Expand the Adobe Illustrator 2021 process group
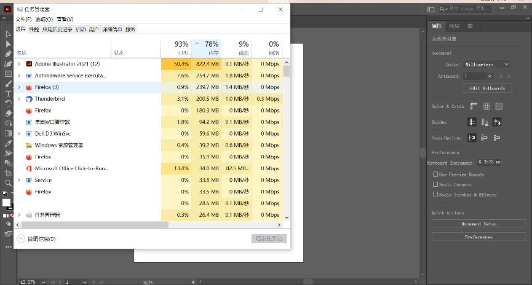Image resolution: width=532 pixels, height=285 pixels. coord(19,64)
